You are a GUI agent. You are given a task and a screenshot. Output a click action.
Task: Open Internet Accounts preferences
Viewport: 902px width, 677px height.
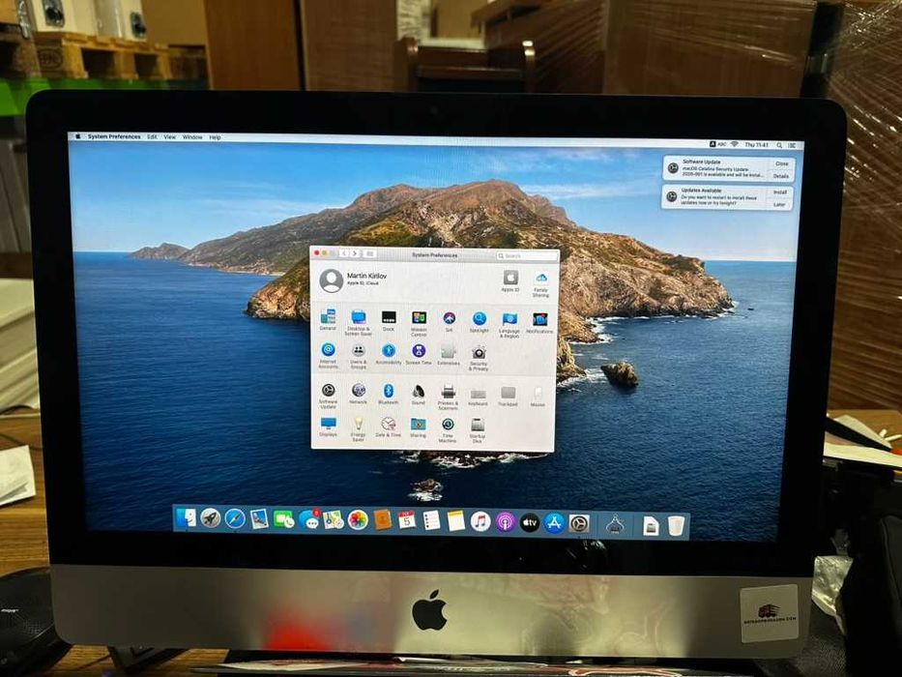click(x=328, y=355)
